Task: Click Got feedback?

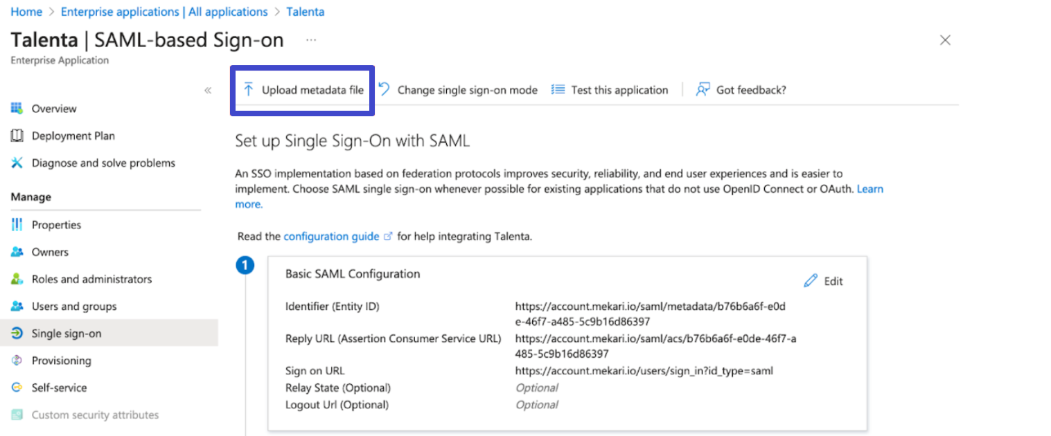Action: click(x=741, y=90)
